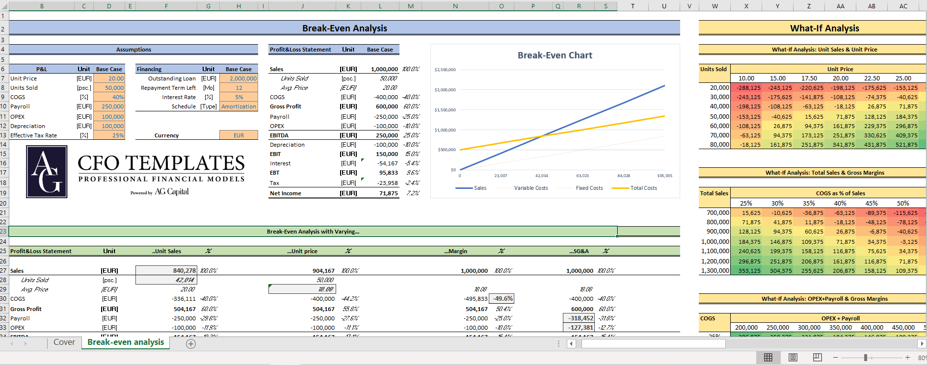Click the Total Costs legend entry

(x=634, y=188)
